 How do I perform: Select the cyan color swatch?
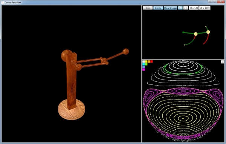point(144,64)
